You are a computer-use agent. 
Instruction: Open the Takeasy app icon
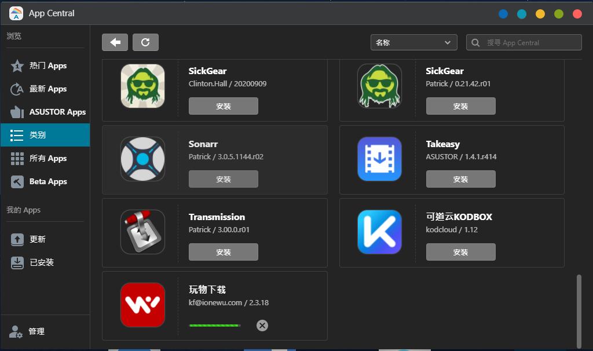pos(380,159)
